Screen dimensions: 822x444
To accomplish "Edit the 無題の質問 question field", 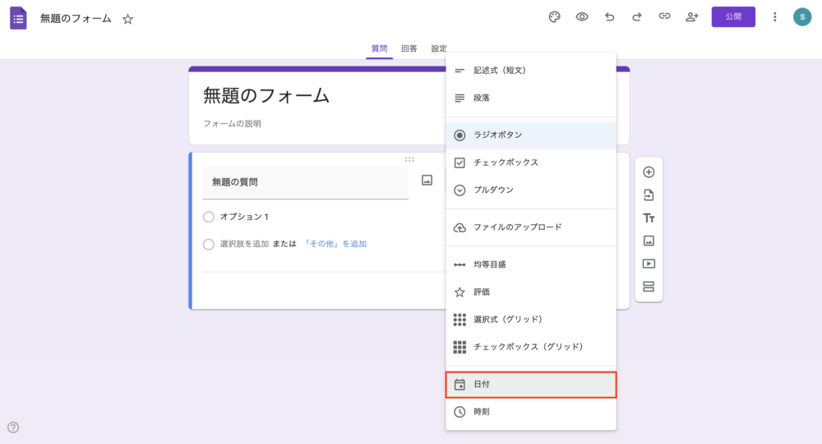I will click(306, 183).
